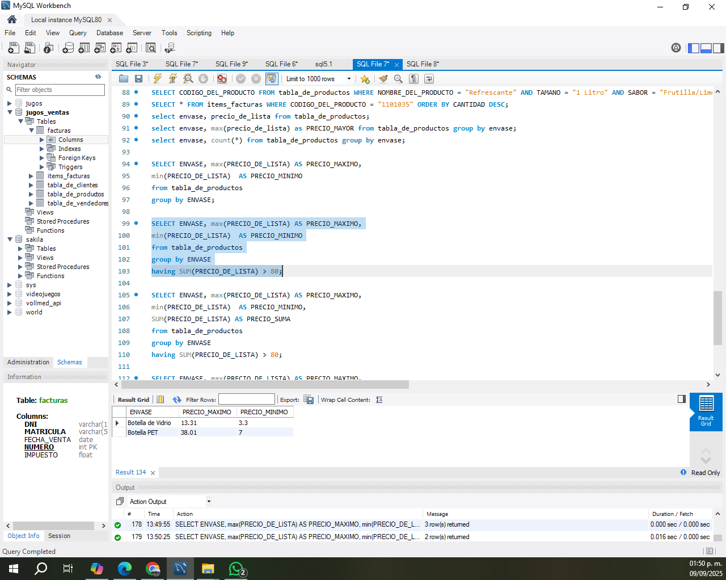Screen dimensions: 726x580
Task: Toggle the result side panel
Action: pos(682,399)
